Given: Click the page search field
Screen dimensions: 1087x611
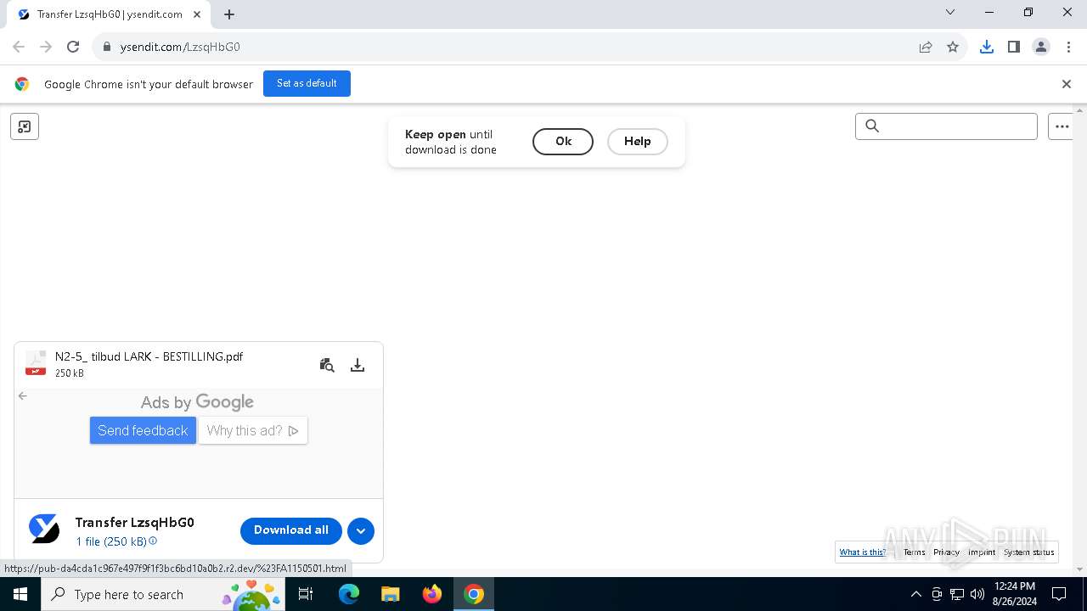Looking at the screenshot, I should click(x=946, y=126).
